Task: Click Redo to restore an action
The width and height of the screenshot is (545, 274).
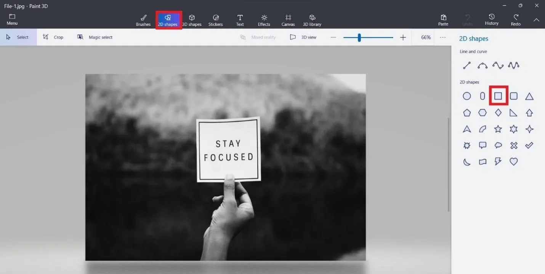Action: click(515, 20)
